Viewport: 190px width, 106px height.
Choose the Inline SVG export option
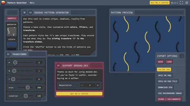(164, 69)
